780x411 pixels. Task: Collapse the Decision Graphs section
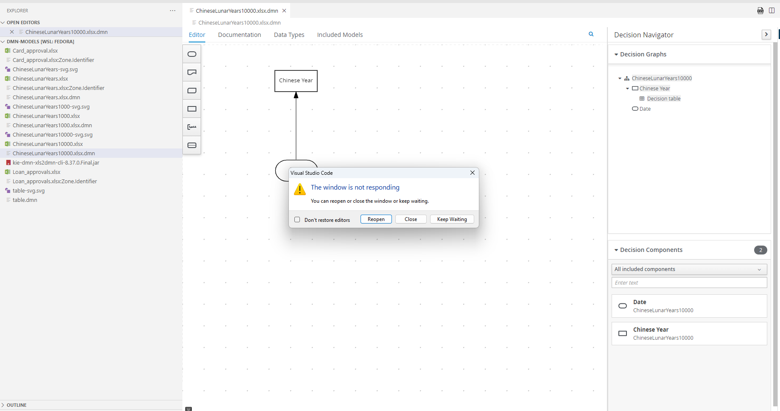(x=616, y=54)
